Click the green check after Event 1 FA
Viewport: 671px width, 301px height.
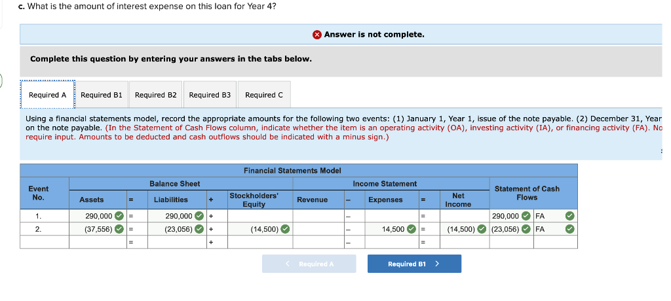pyautogui.click(x=569, y=216)
